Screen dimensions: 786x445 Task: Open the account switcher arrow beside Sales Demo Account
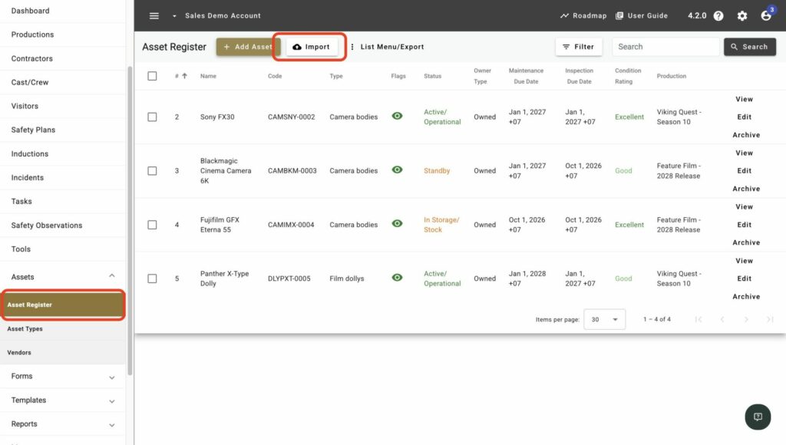click(x=174, y=16)
